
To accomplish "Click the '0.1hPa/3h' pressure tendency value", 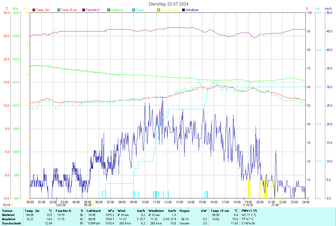I will click(248, 223).
